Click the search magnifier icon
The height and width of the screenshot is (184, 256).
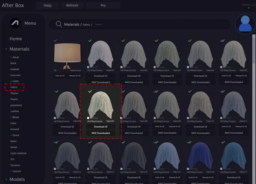point(59,24)
